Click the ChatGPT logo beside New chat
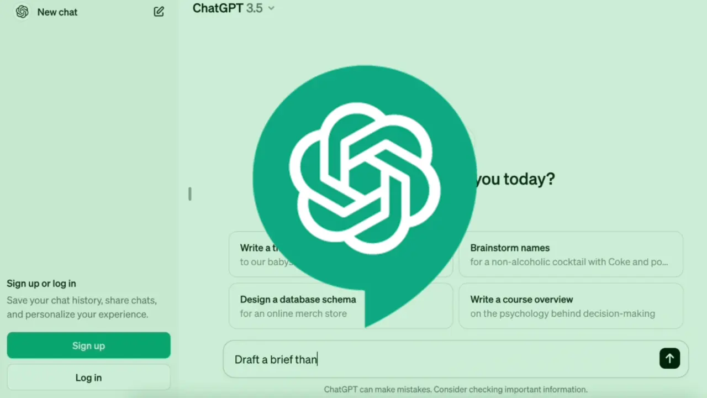 22,12
